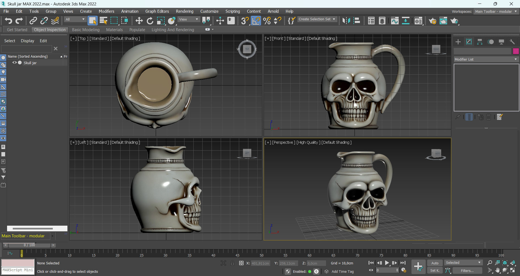Select the Select and Move tool

(x=139, y=21)
